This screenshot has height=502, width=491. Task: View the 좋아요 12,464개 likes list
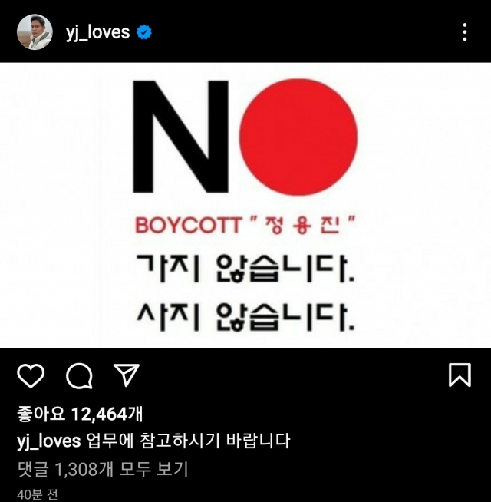[80, 414]
